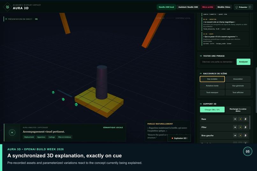
Task: Click the Analyser button
Action: click(x=243, y=62)
